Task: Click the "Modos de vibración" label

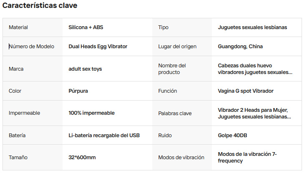Action: [x=181, y=158]
